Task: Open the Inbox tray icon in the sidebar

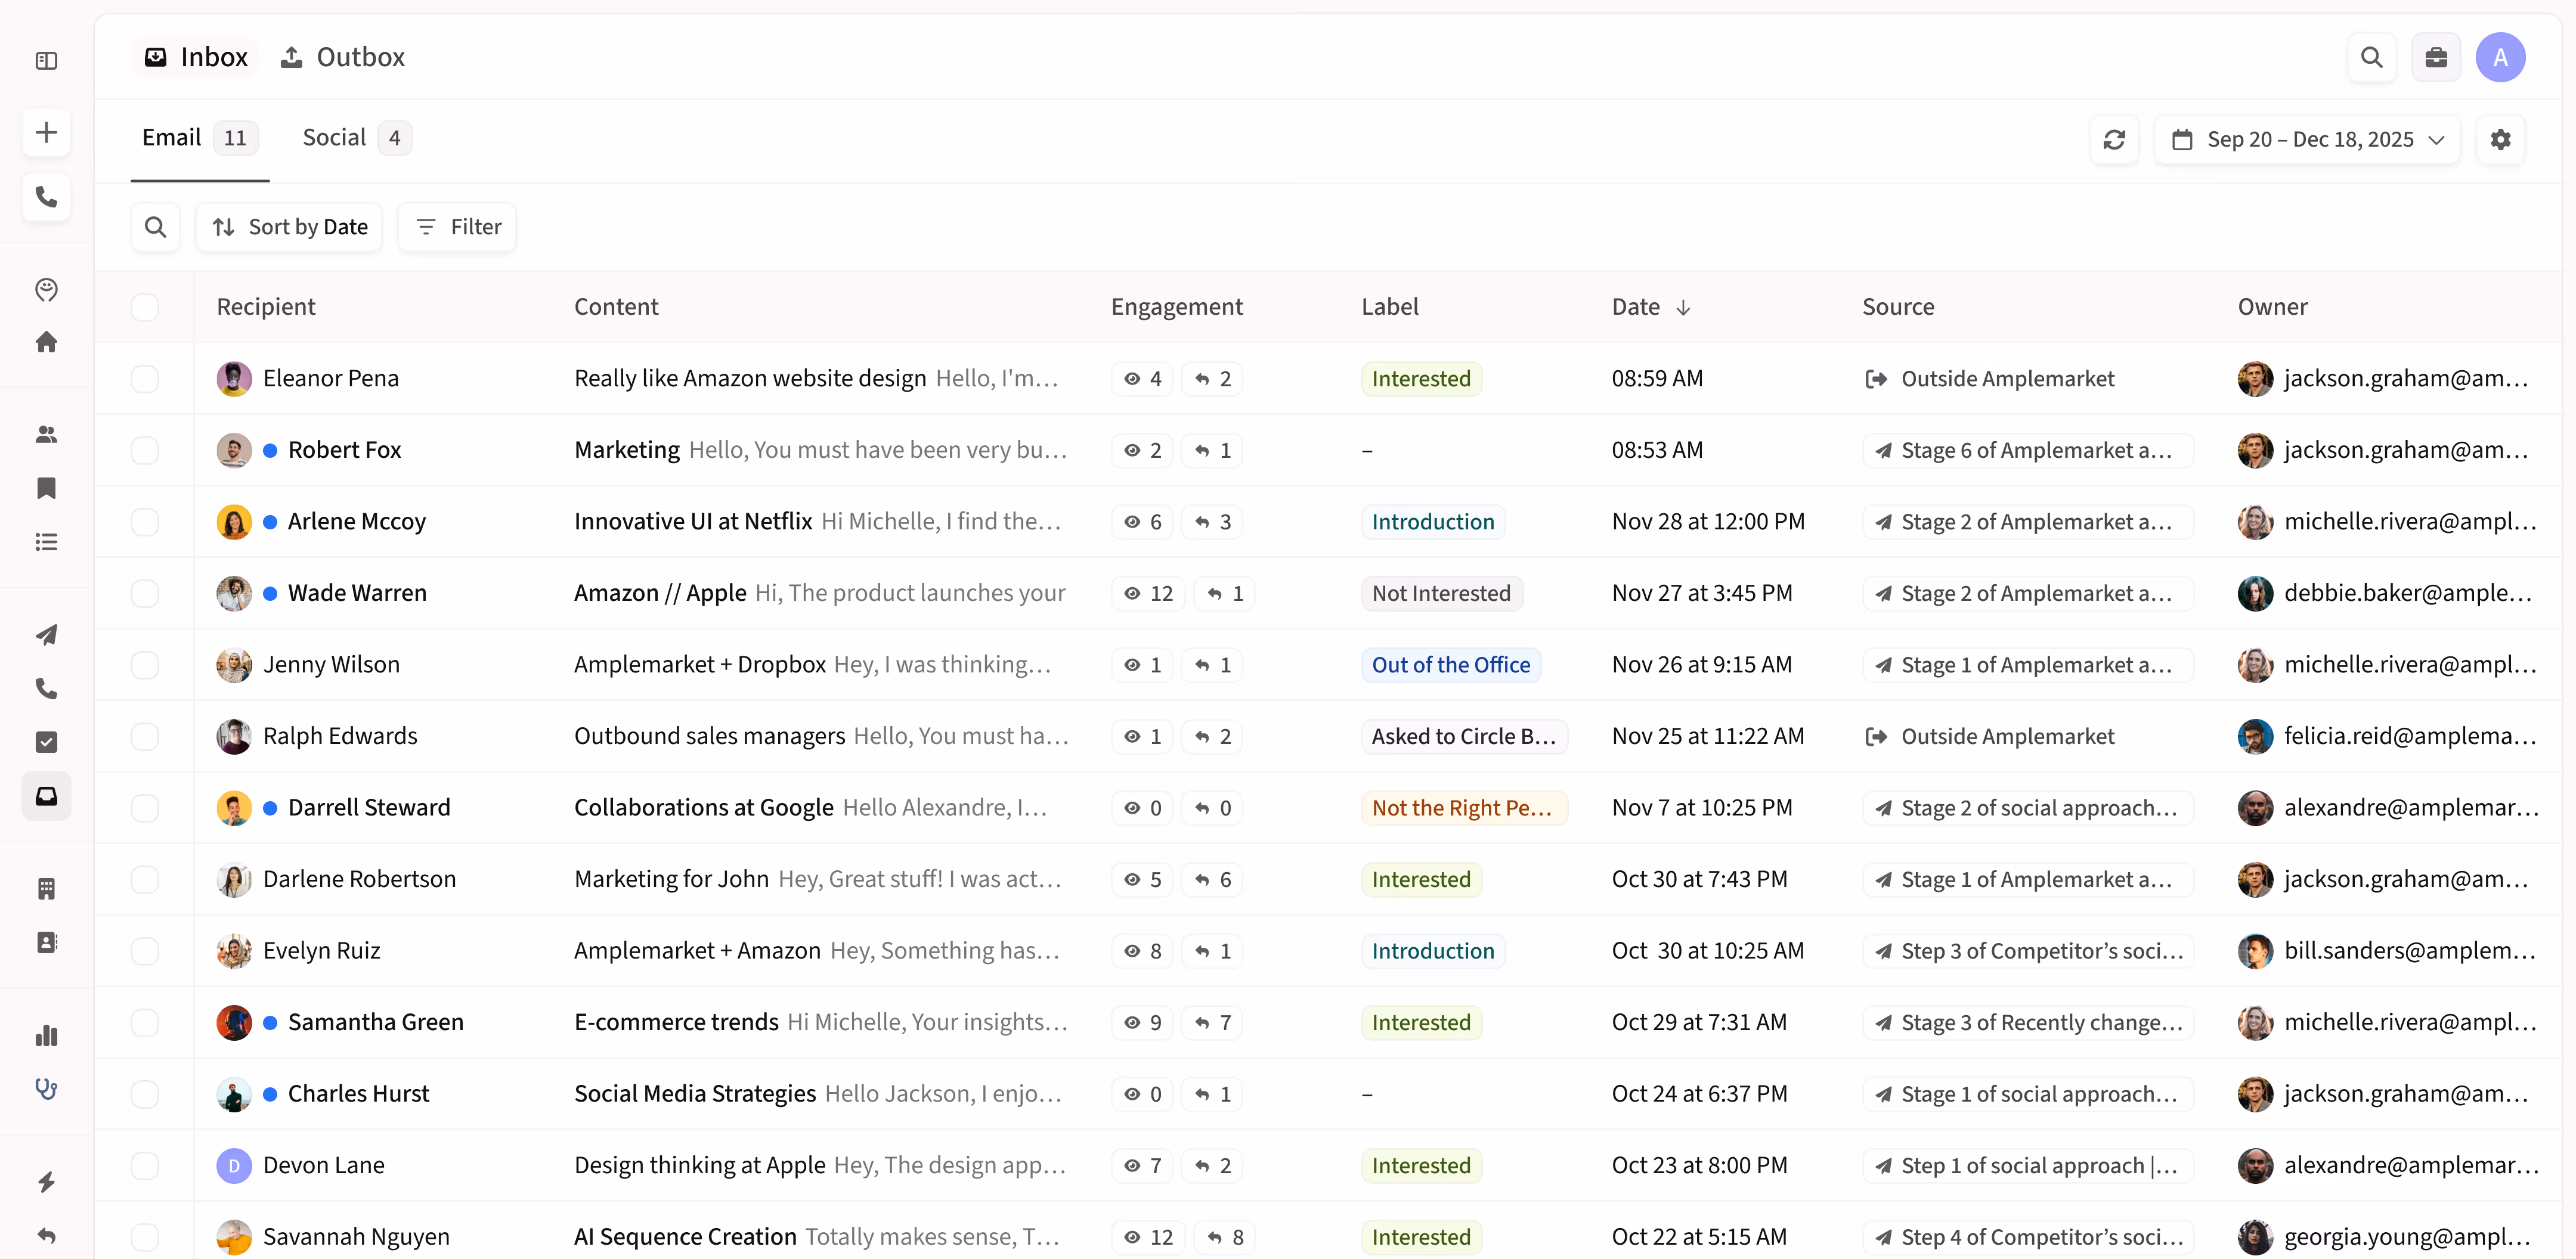Action: pyautogui.click(x=47, y=796)
